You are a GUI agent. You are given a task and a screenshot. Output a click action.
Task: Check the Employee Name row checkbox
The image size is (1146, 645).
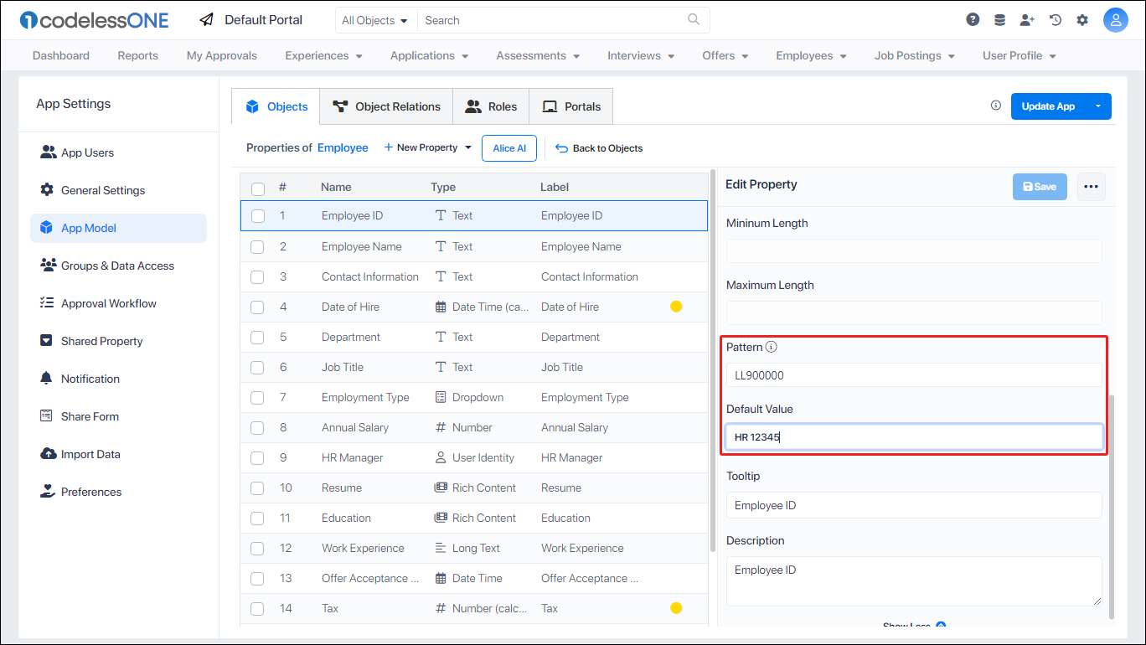(x=258, y=246)
